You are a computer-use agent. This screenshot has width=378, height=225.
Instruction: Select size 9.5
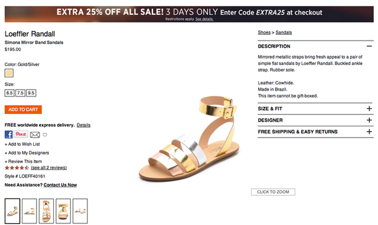point(31,93)
